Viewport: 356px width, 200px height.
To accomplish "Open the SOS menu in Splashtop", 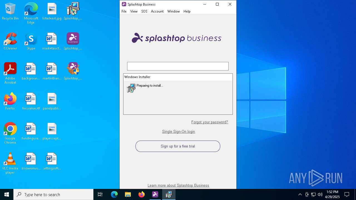I will click(x=144, y=11).
